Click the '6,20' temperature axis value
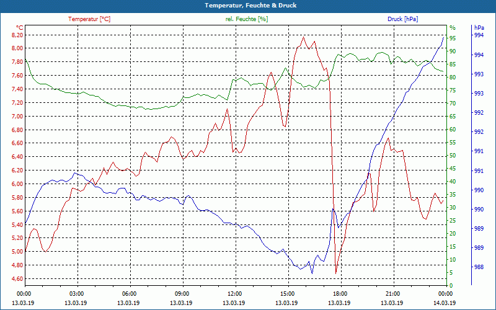The image size is (496, 310). coord(17,170)
